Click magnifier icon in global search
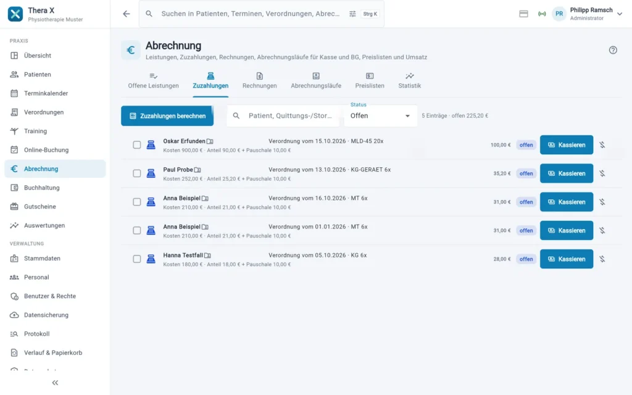The width and height of the screenshot is (632, 395). [x=149, y=14]
